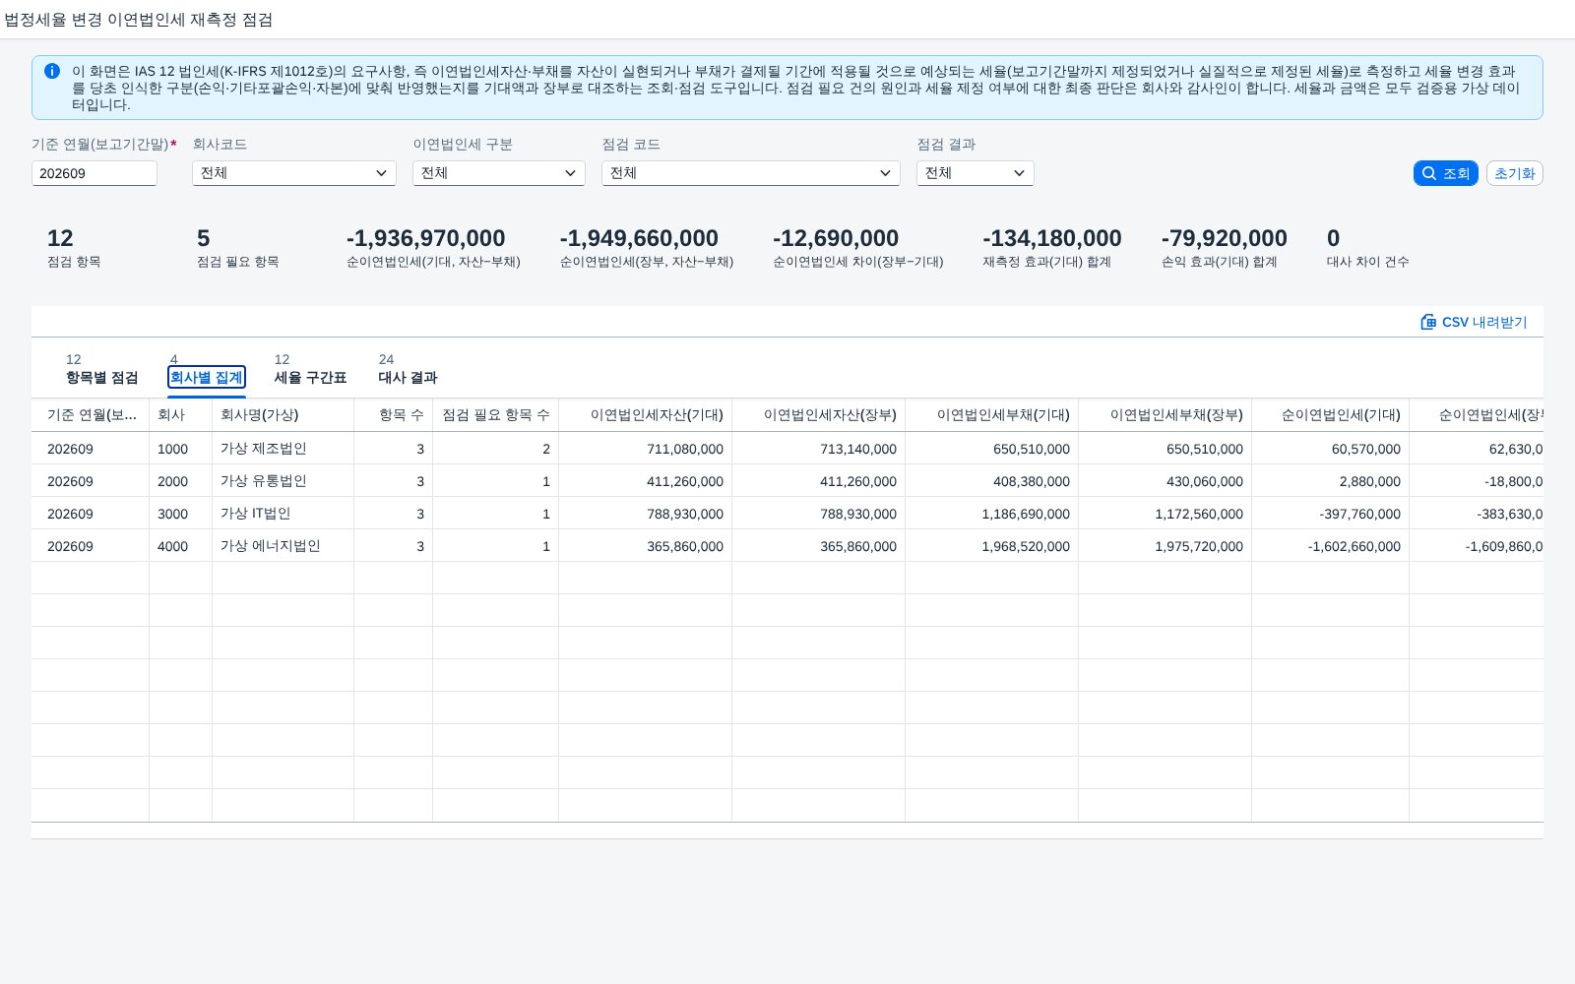This screenshot has width=1575, height=984.
Task: Switch to the 항목별 점검 tab
Action: 102,370
